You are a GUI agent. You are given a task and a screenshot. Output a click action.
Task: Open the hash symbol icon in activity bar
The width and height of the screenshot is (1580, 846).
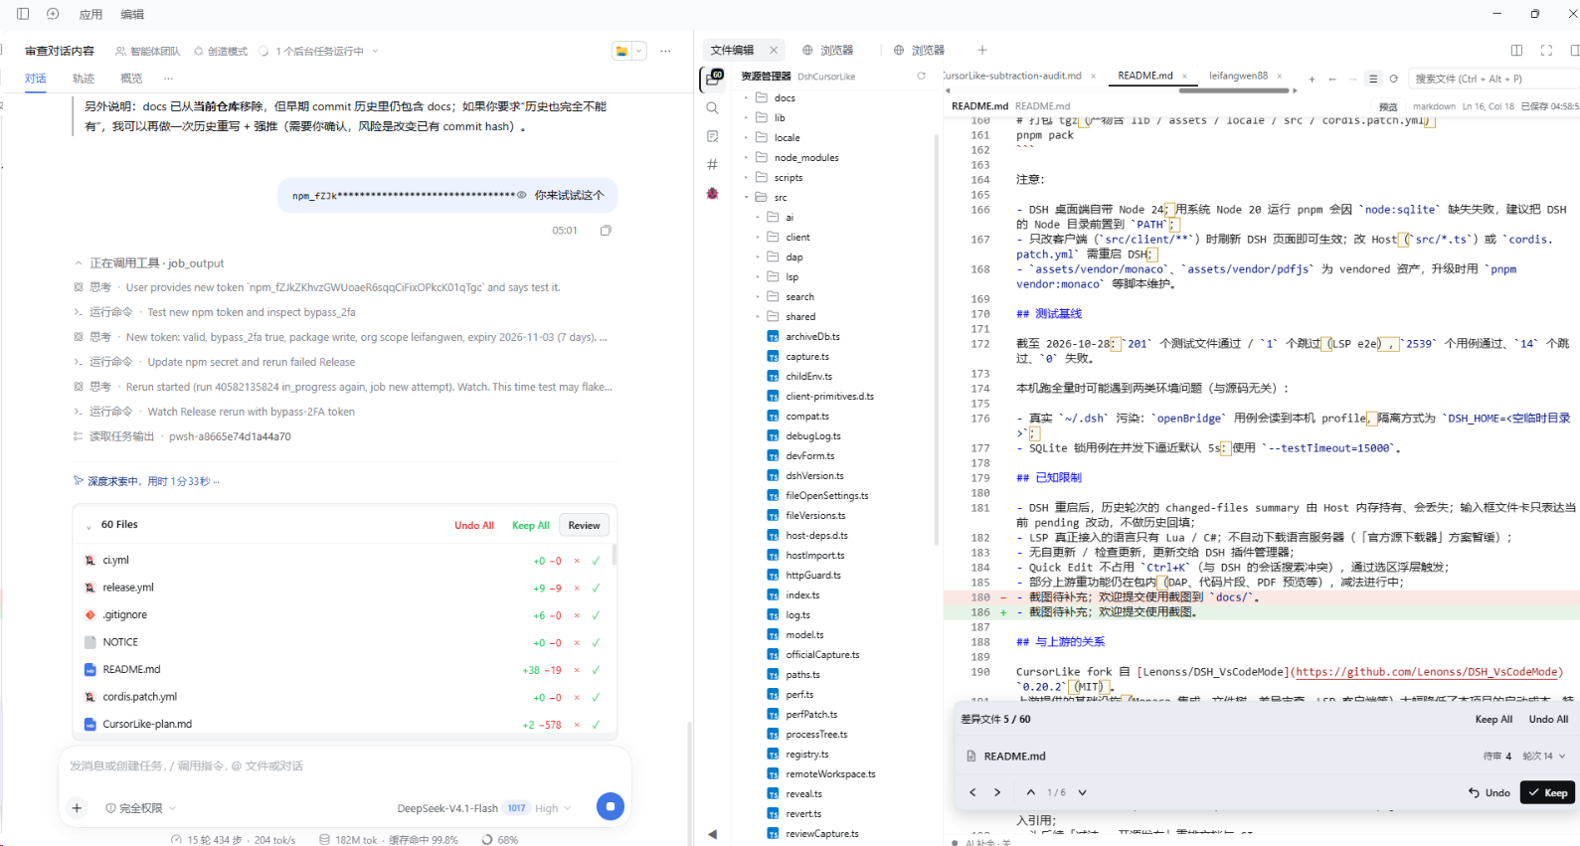(712, 164)
